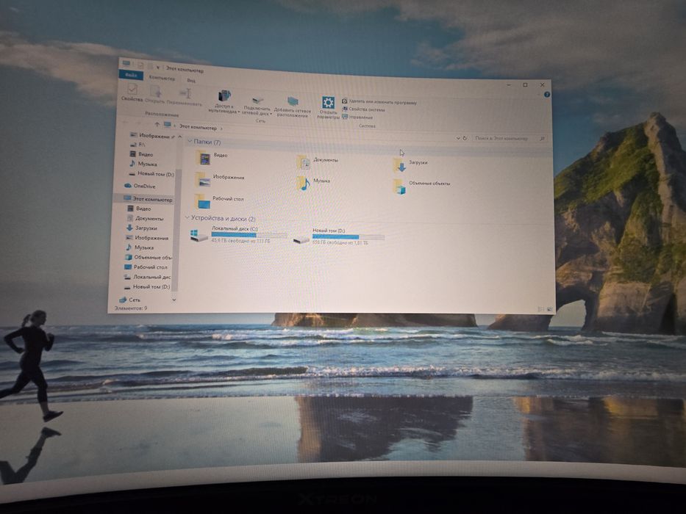The image size is (686, 514).
Task: Select Загрузки in the navigation pane
Action: coord(141,228)
